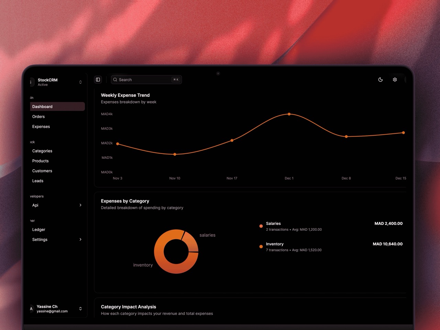Expand the Settings submenu chevron

(80, 240)
